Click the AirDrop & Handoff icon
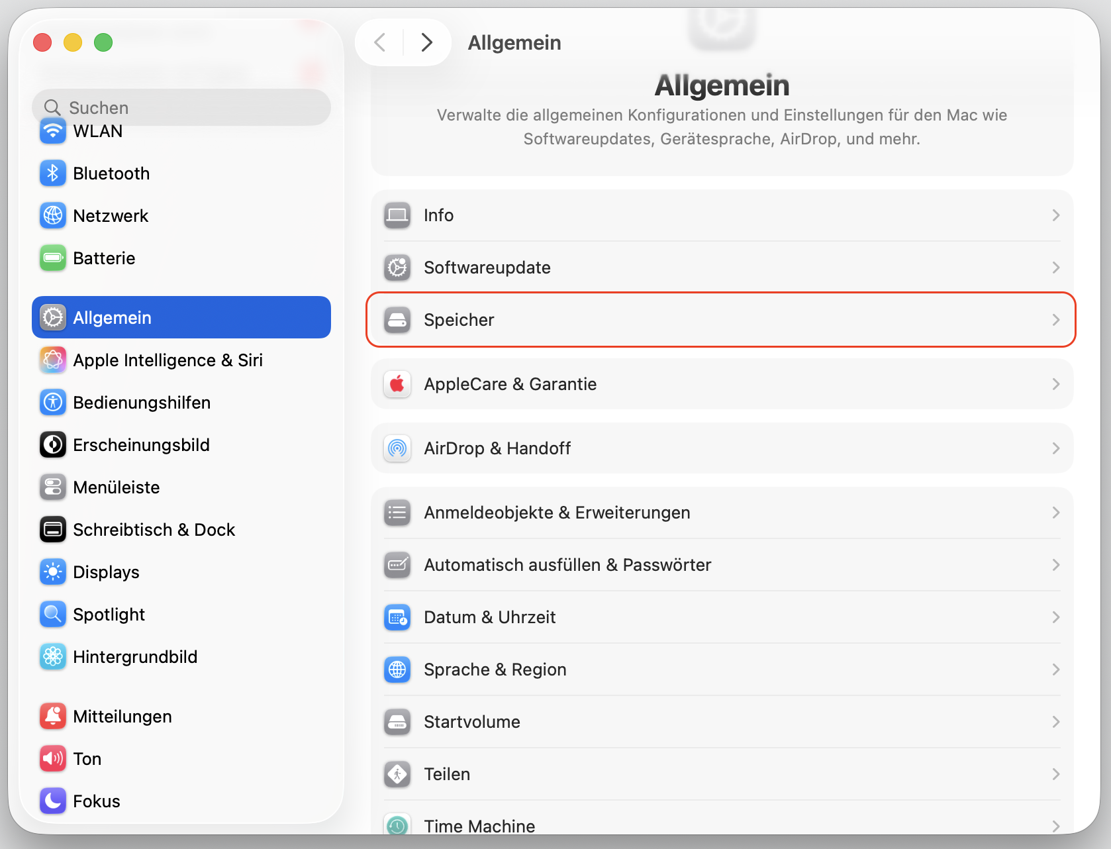The image size is (1111, 849). (397, 448)
